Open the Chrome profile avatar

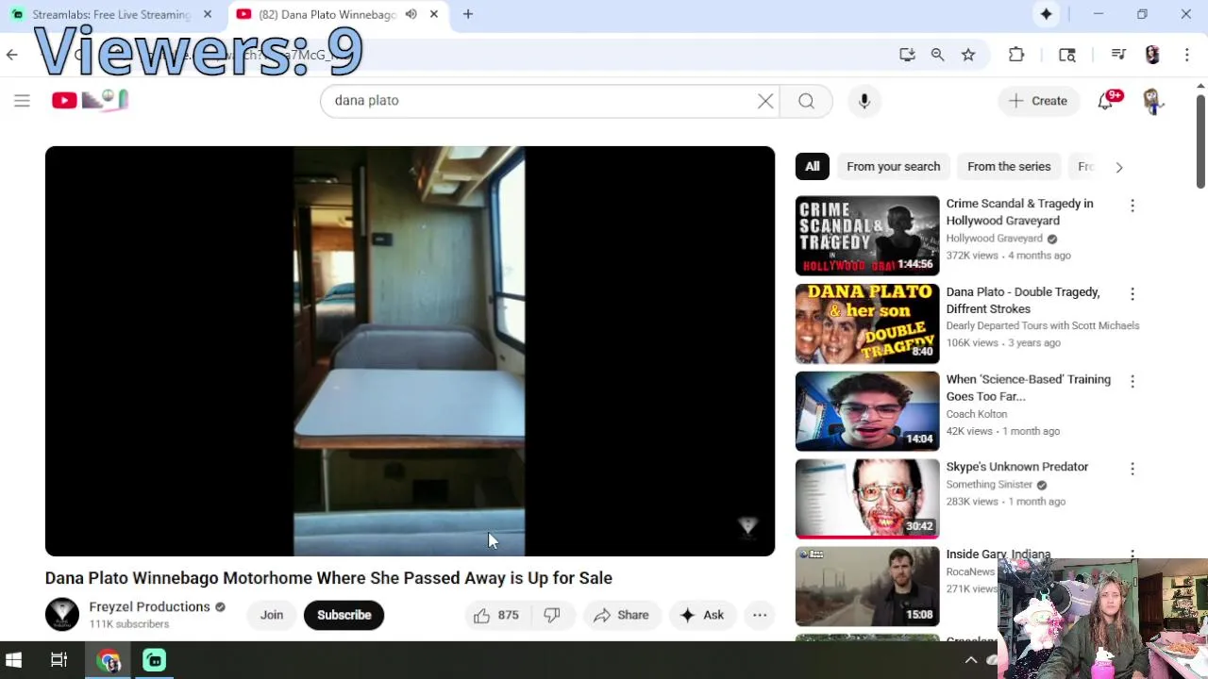pos(1152,55)
